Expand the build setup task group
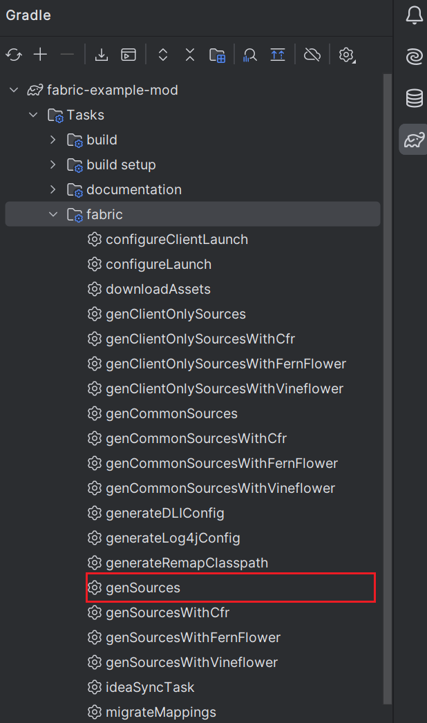 [53, 165]
